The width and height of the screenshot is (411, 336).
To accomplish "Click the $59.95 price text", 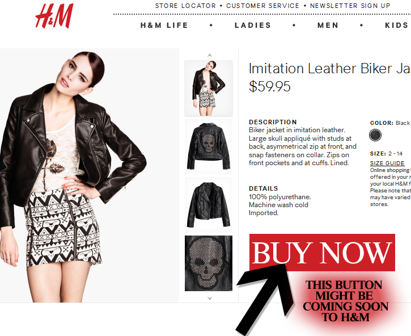I will click(x=270, y=86).
